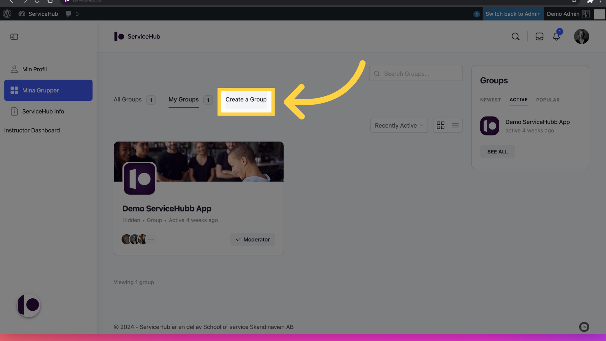Screen dimensions: 606x341
Task: Click the ServiceHub sidebar panel toggle icon
Action: tap(14, 36)
